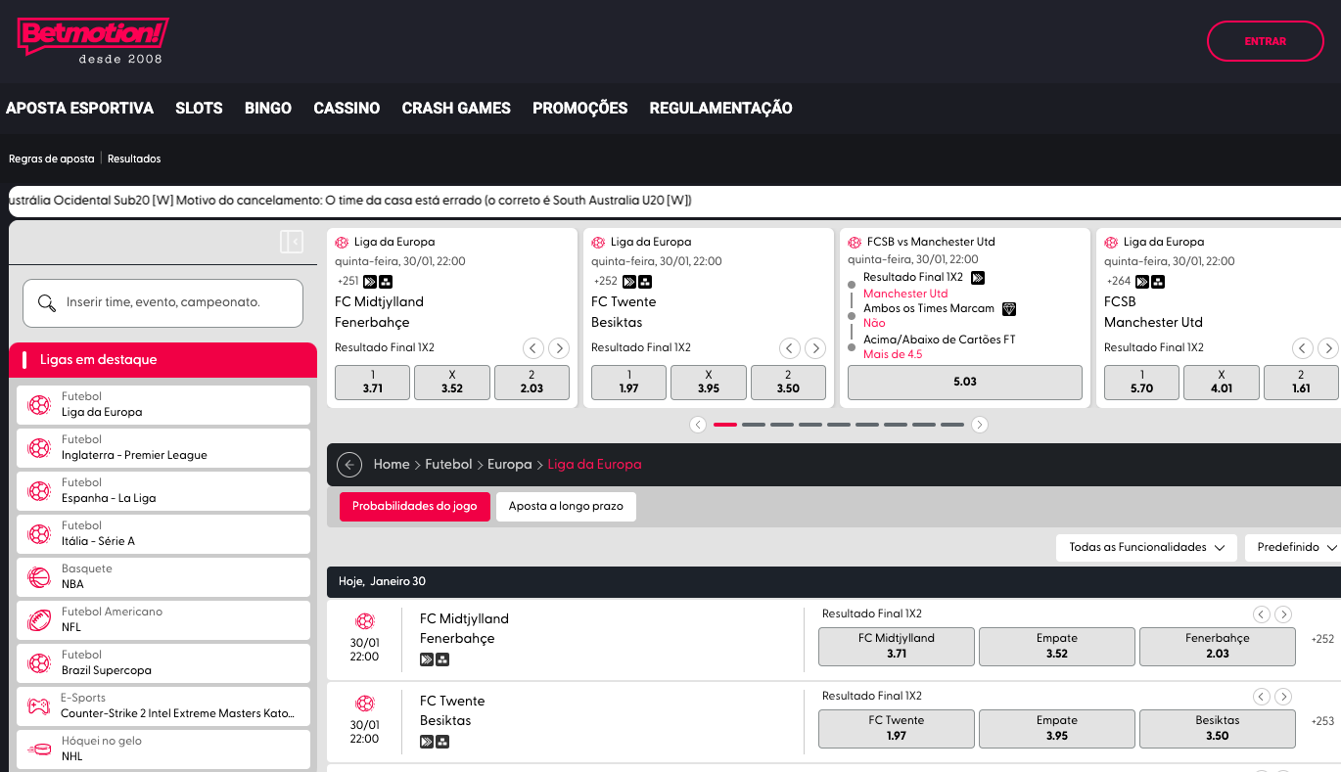This screenshot has width=1341, height=772.
Task: Click the American football icon beside NFL
Action: click(39, 619)
